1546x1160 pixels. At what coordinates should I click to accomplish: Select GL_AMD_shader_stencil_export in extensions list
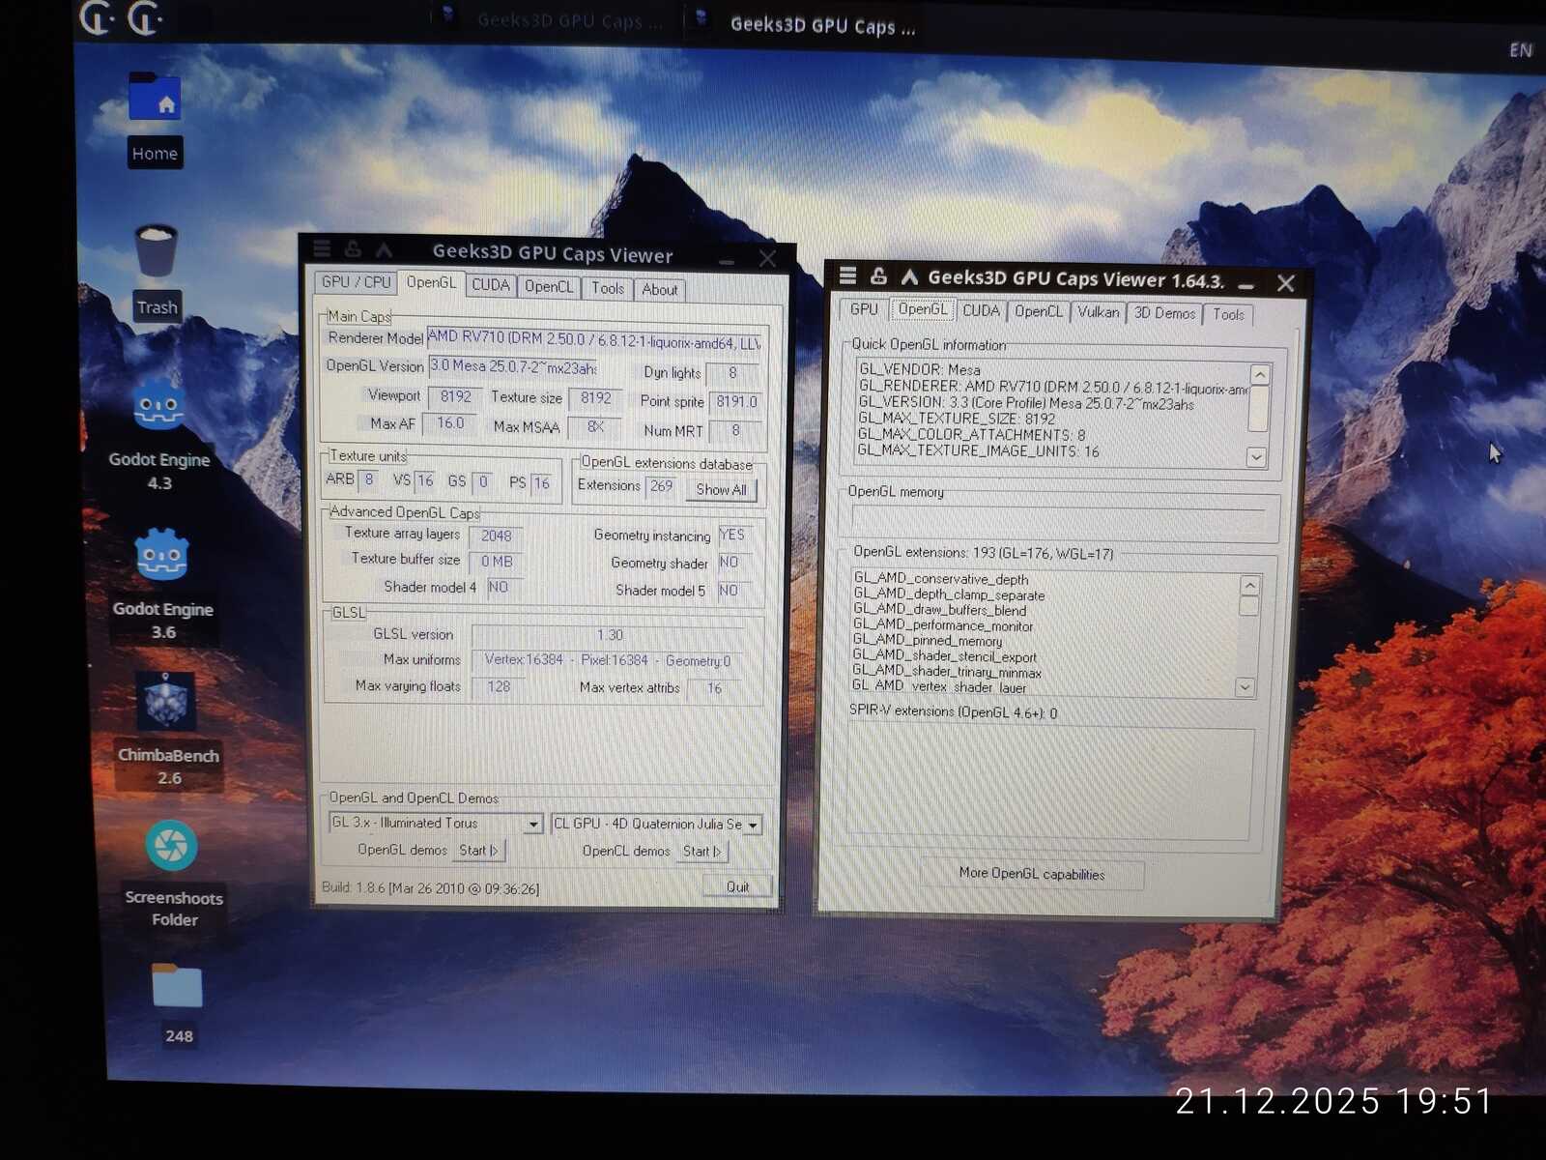[944, 656]
